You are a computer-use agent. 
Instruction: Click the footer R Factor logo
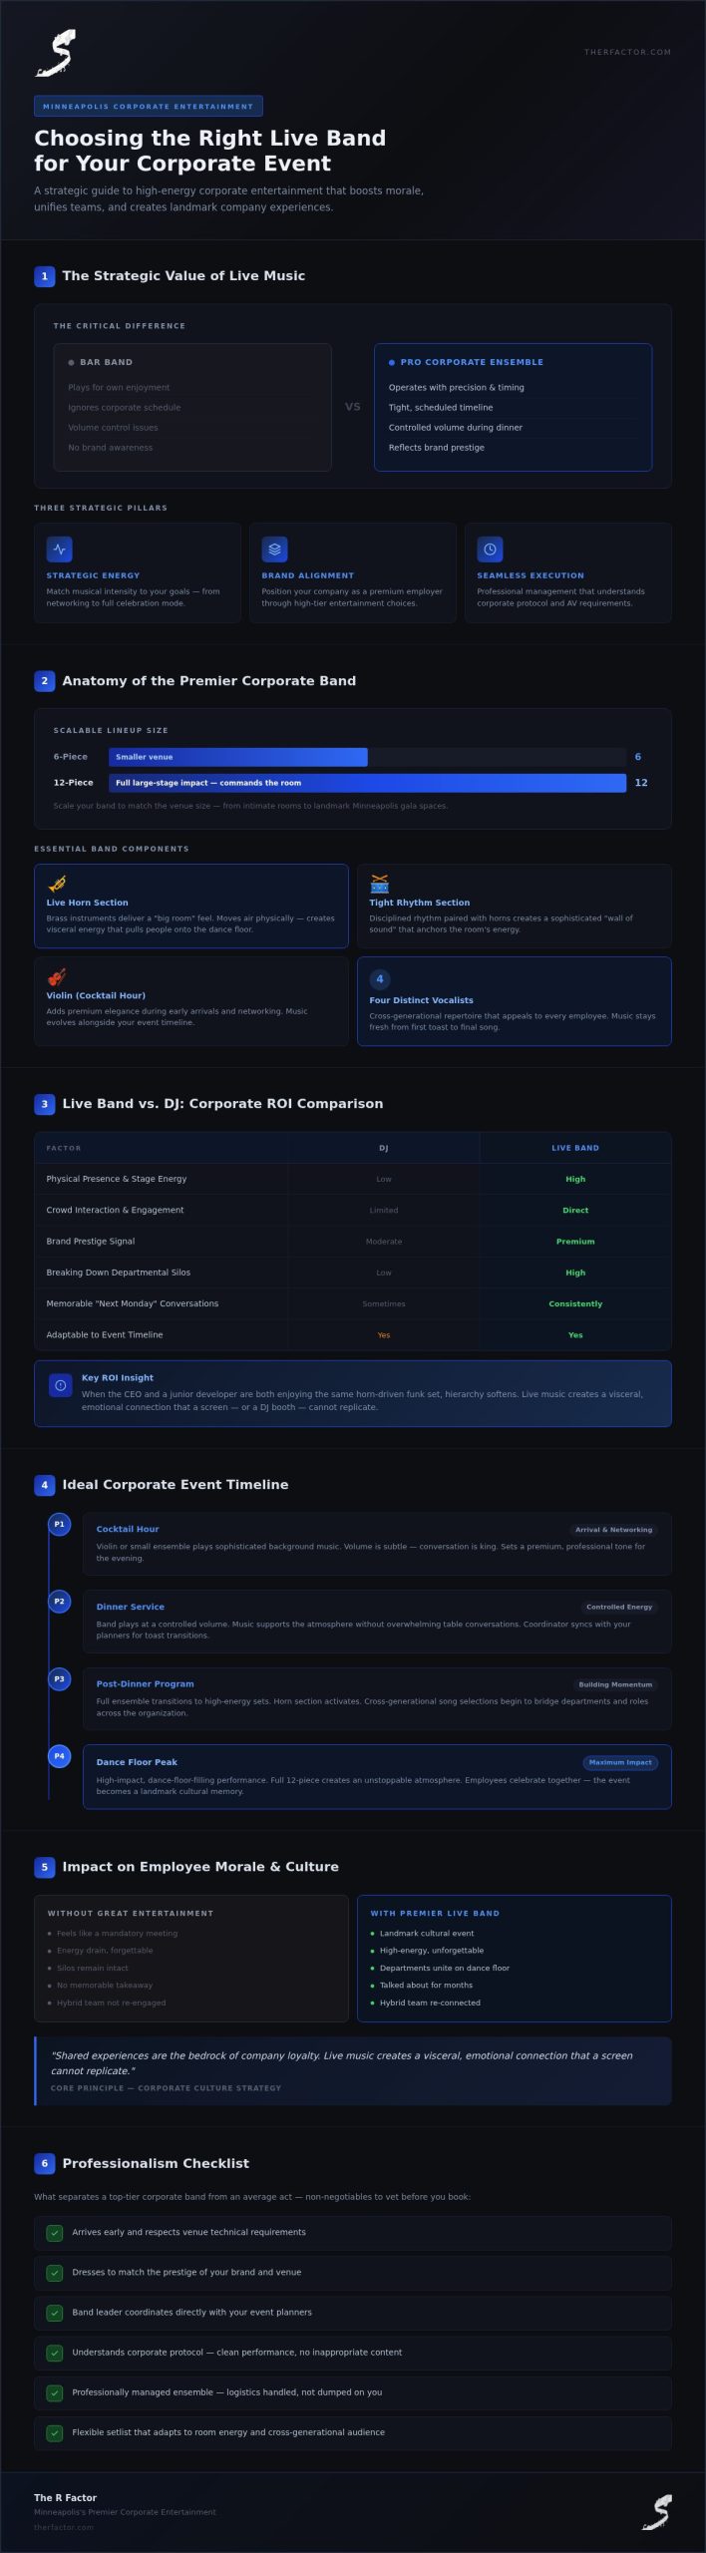pos(657,2512)
